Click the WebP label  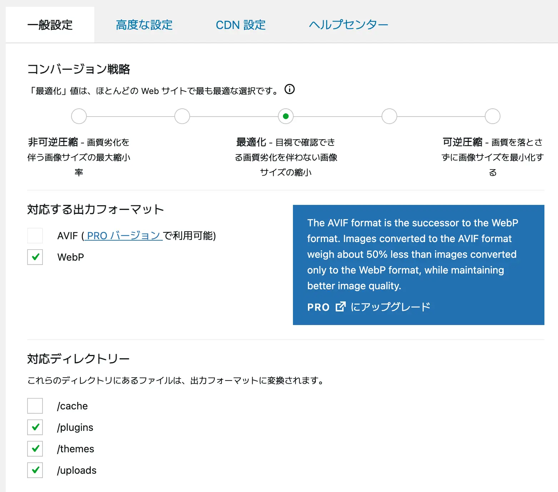[x=71, y=257]
